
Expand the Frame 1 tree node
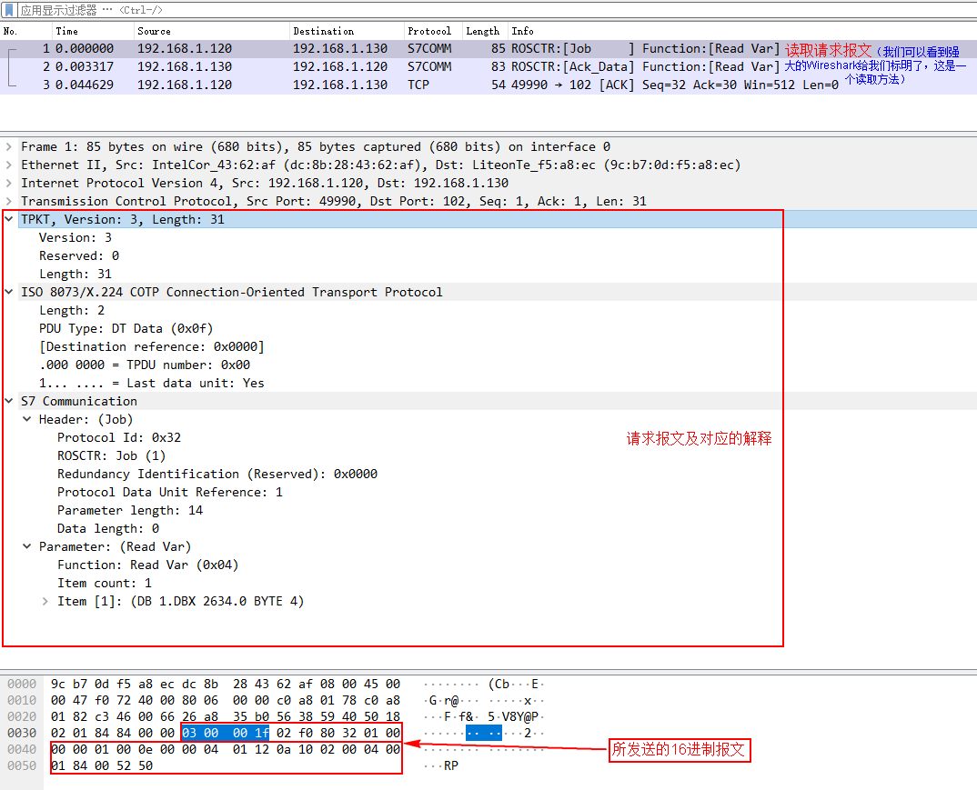point(9,147)
